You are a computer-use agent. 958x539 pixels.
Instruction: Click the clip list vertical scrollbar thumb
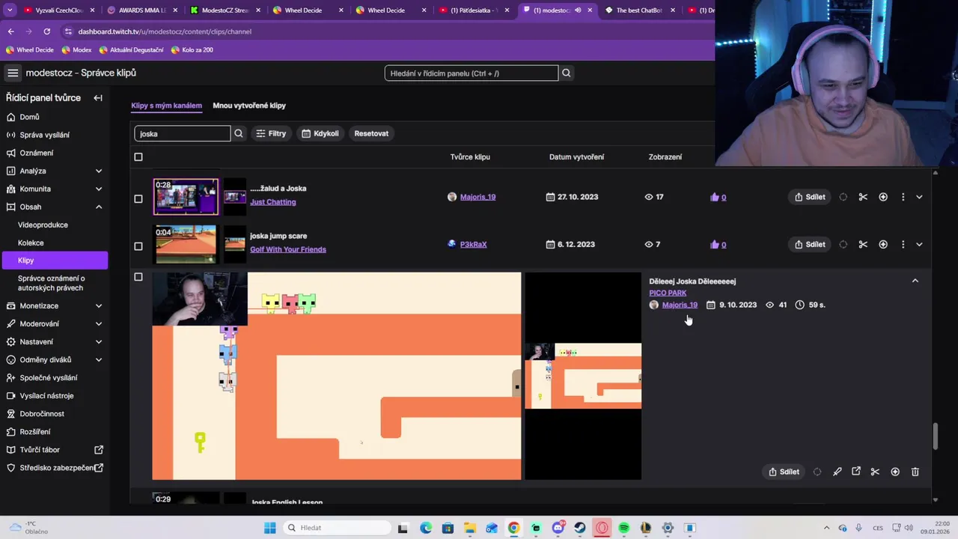[935, 436]
